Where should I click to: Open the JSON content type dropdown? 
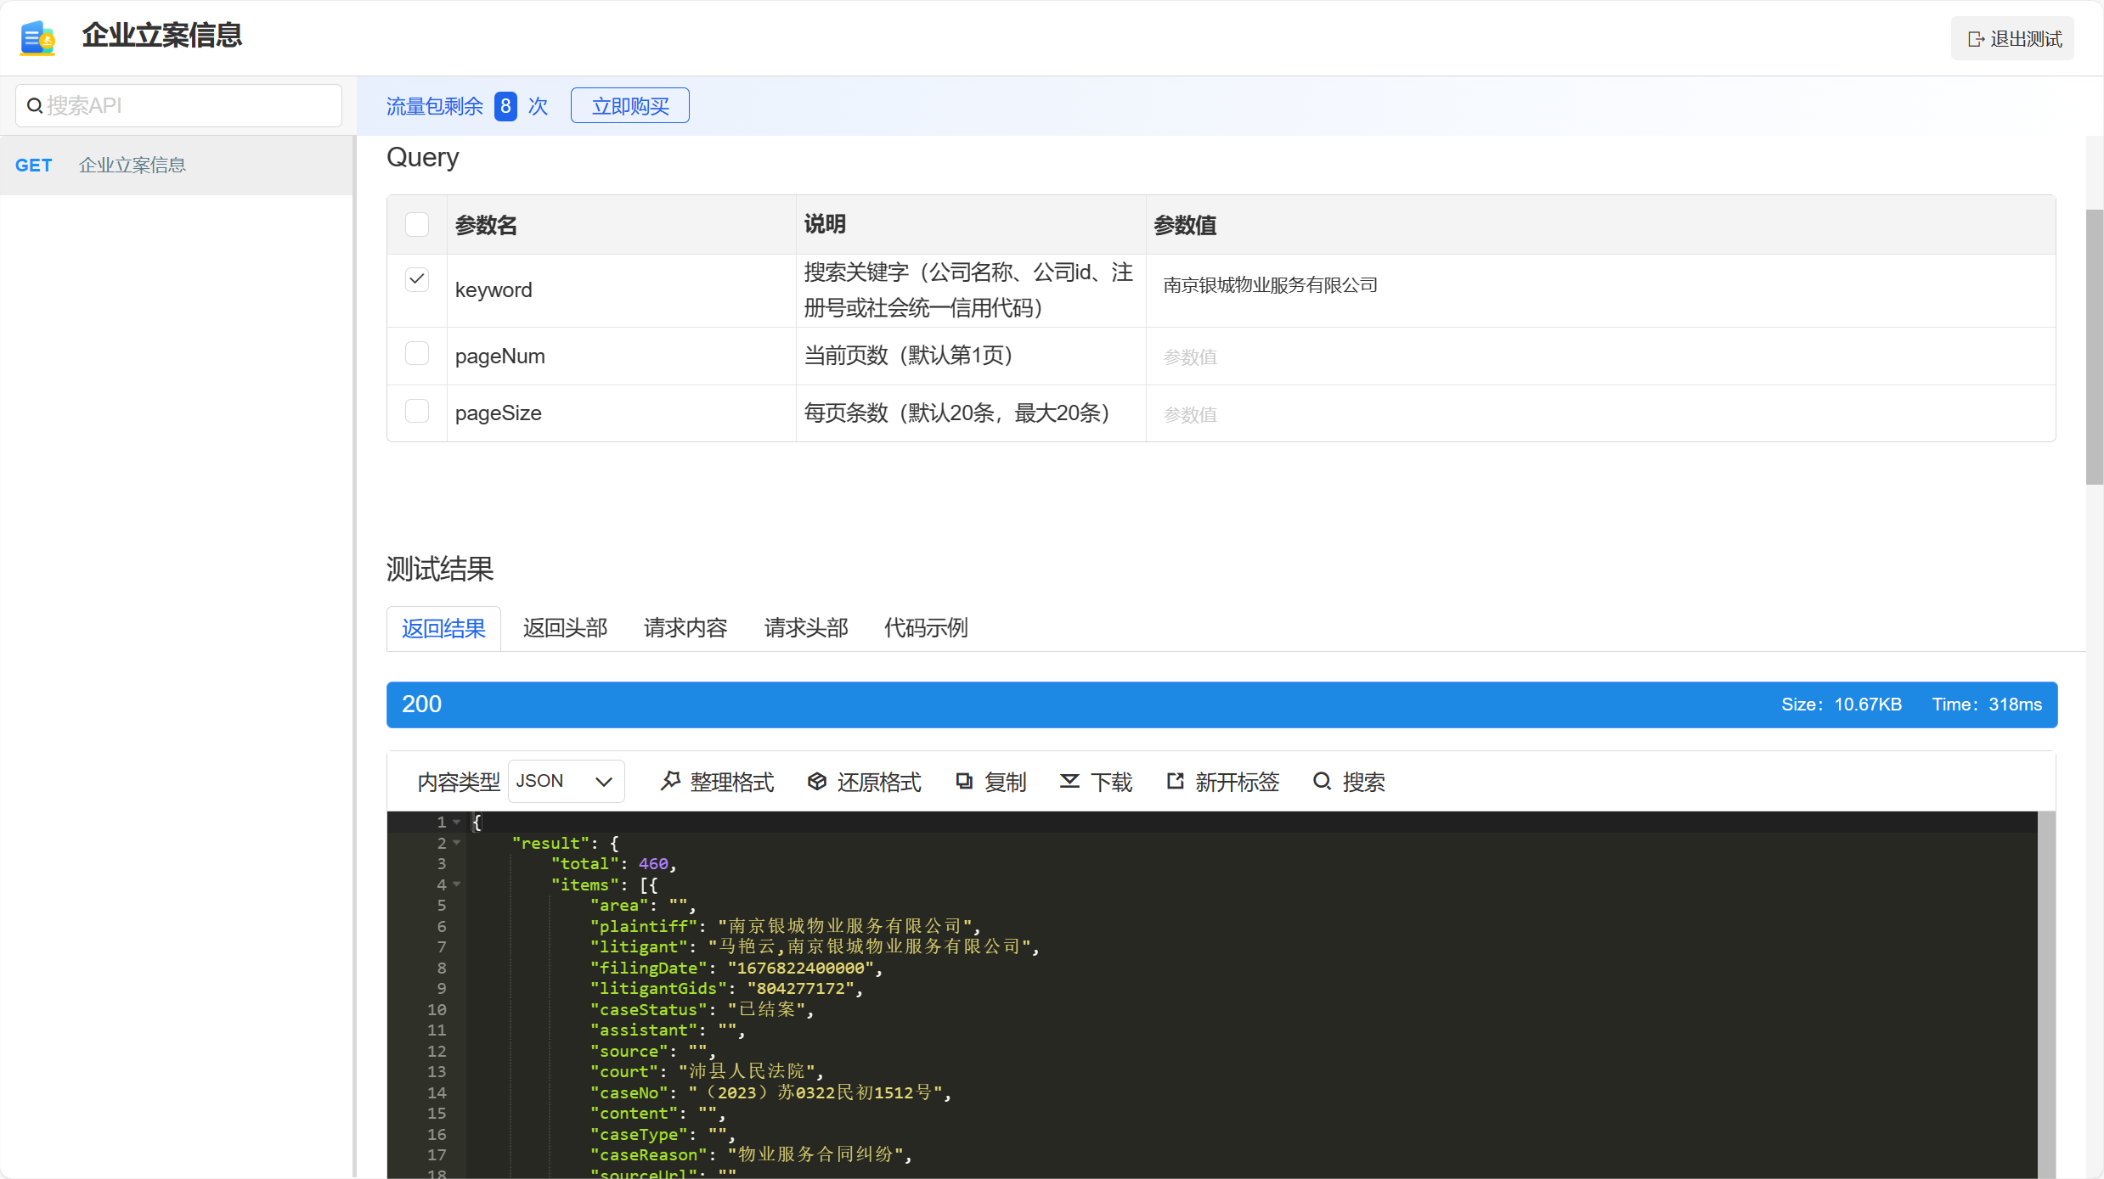click(566, 781)
